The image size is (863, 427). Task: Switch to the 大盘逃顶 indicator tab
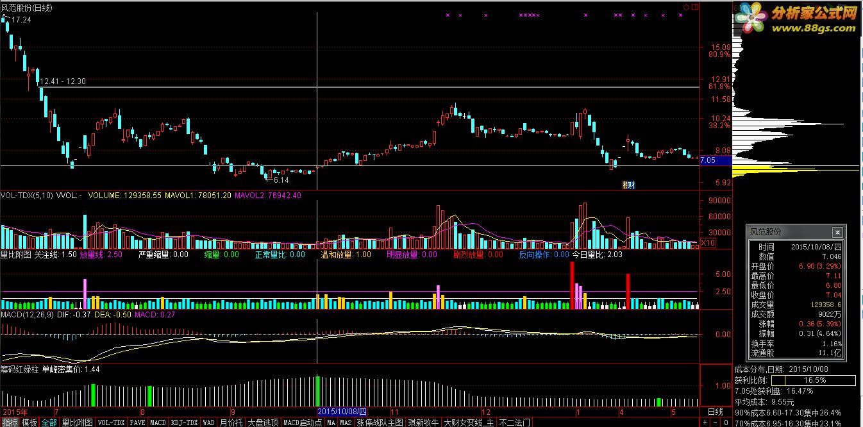[263, 423]
